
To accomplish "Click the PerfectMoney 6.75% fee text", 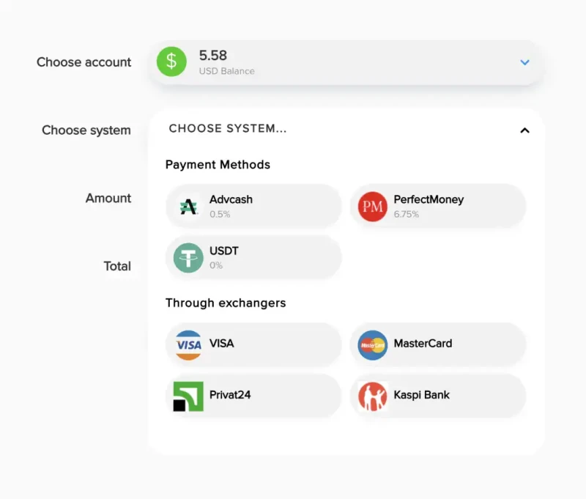I will click(407, 214).
